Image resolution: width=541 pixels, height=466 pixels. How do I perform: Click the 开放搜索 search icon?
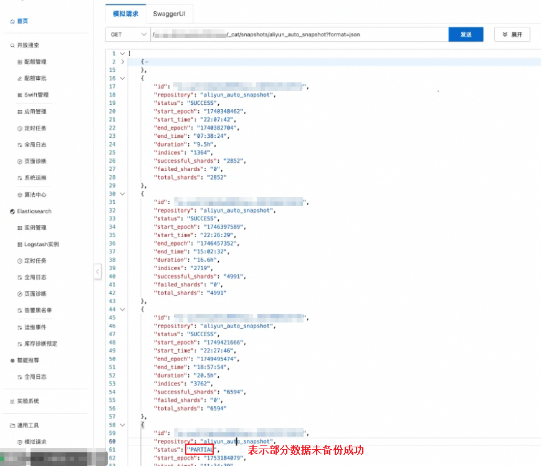pos(12,46)
